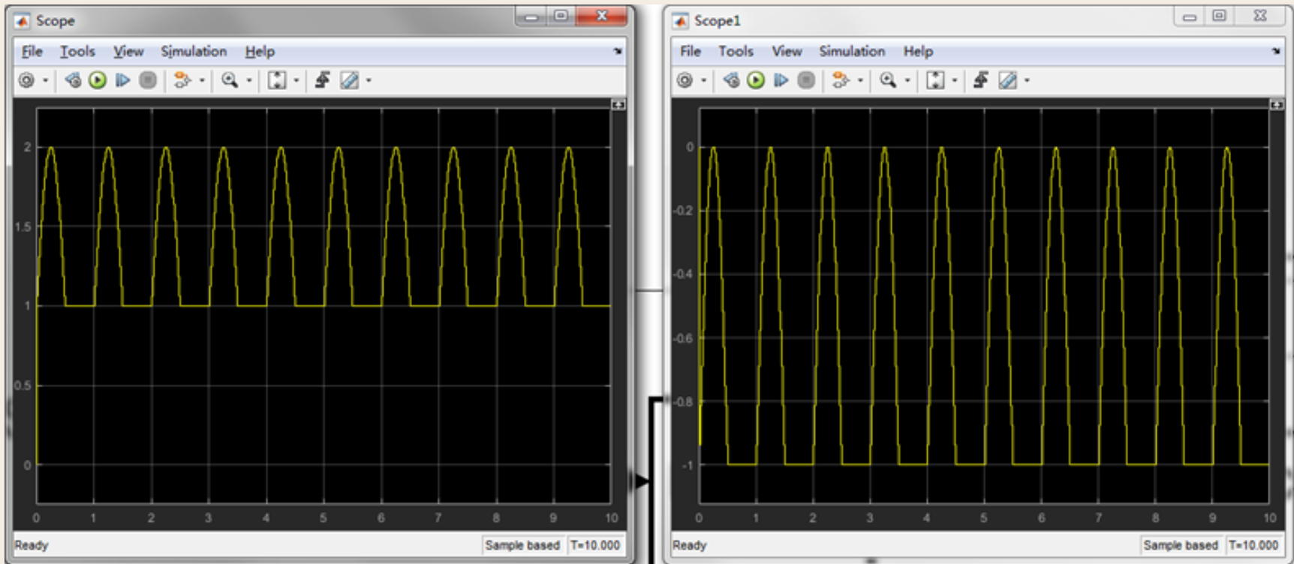Click step back button in Scope window
Image resolution: width=1294 pixels, height=564 pixels.
[x=73, y=80]
